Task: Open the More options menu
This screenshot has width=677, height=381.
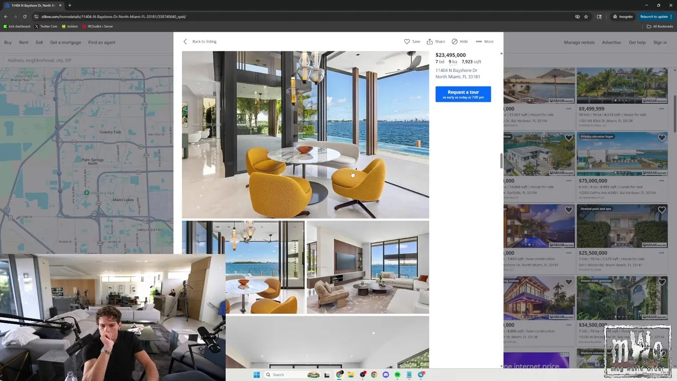Action: point(484,41)
